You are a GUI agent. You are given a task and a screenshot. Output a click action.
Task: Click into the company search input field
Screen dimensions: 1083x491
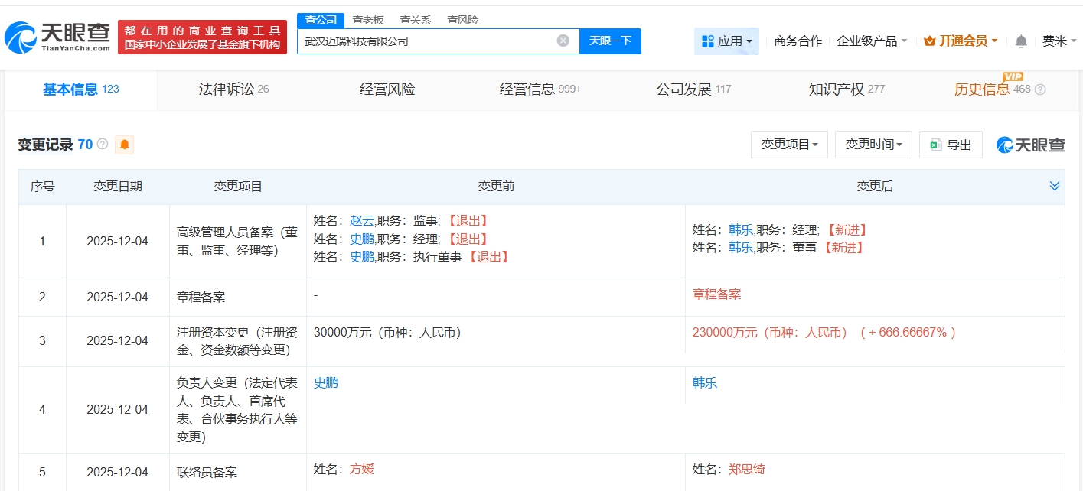tap(425, 41)
